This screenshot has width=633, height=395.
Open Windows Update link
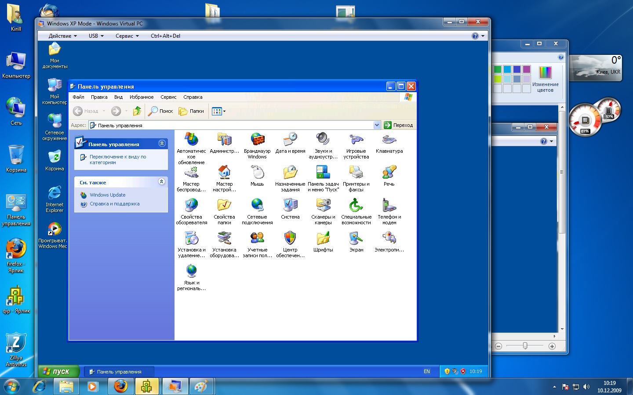pyautogui.click(x=107, y=195)
